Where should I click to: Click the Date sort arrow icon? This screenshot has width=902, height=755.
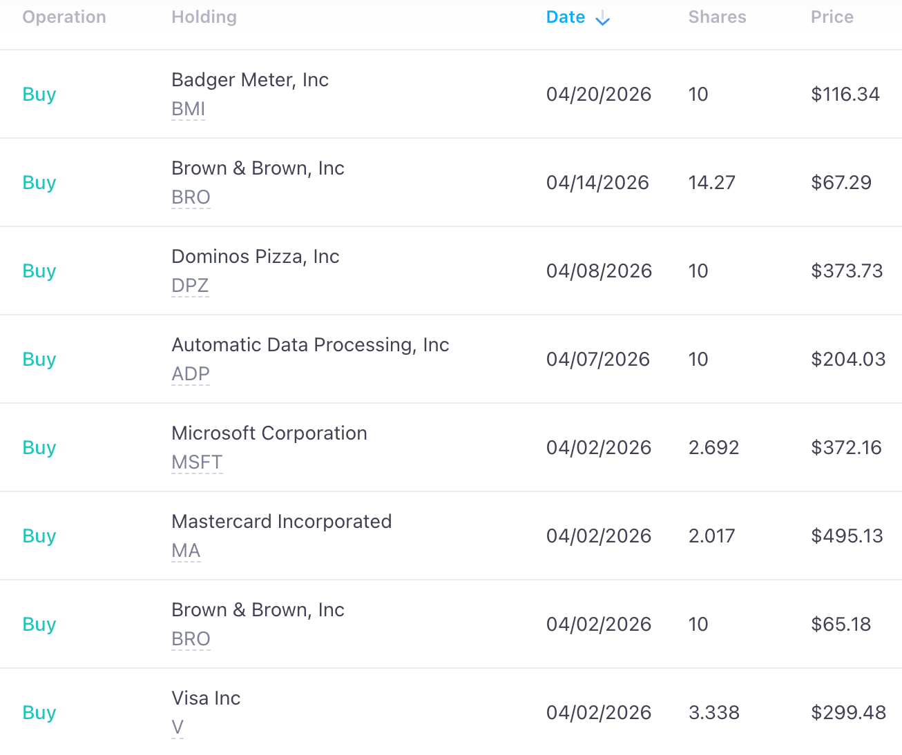tap(603, 19)
